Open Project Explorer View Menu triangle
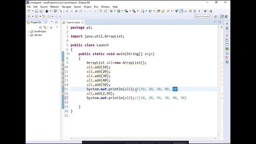This screenshot has height=144, width=256. [x=57, y=27]
